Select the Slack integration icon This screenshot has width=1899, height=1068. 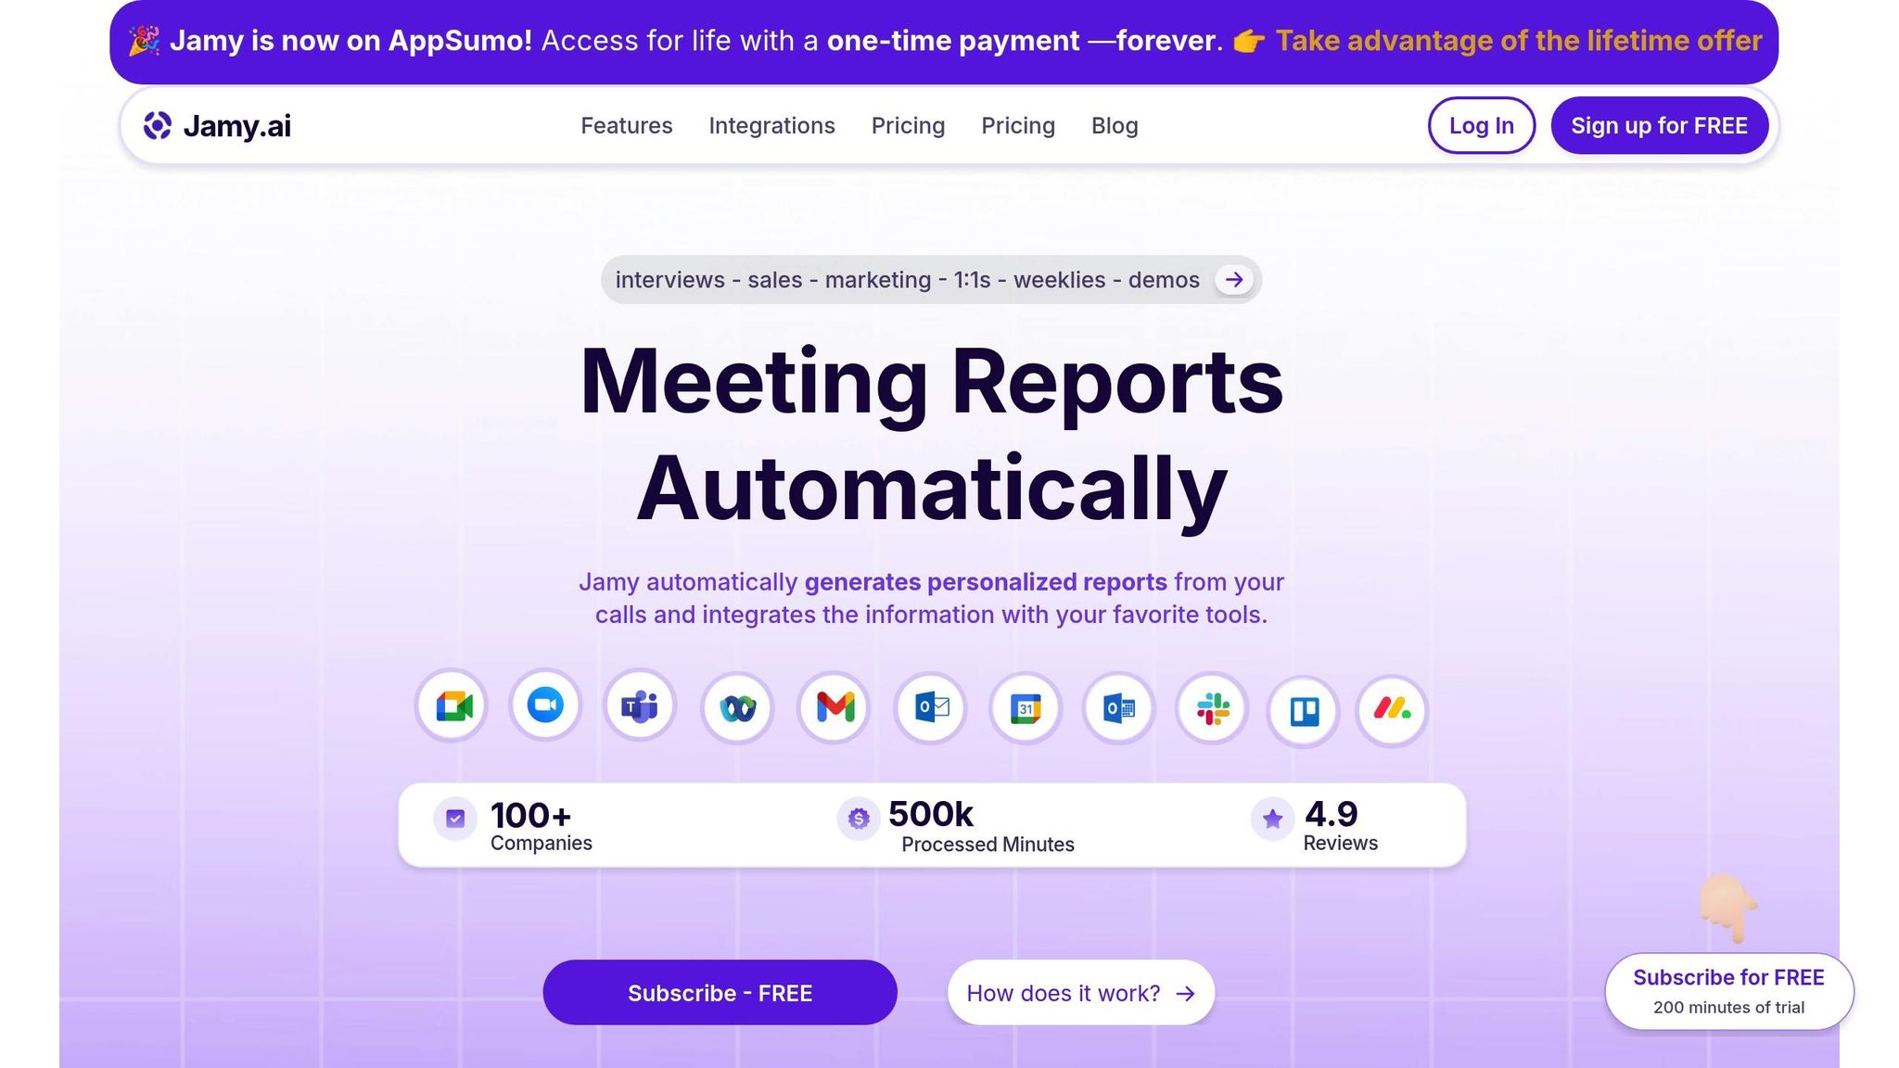pyautogui.click(x=1212, y=709)
